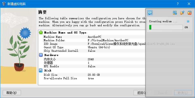Click the keep finished progresses icon
The image size is (195, 98).
[182, 12]
